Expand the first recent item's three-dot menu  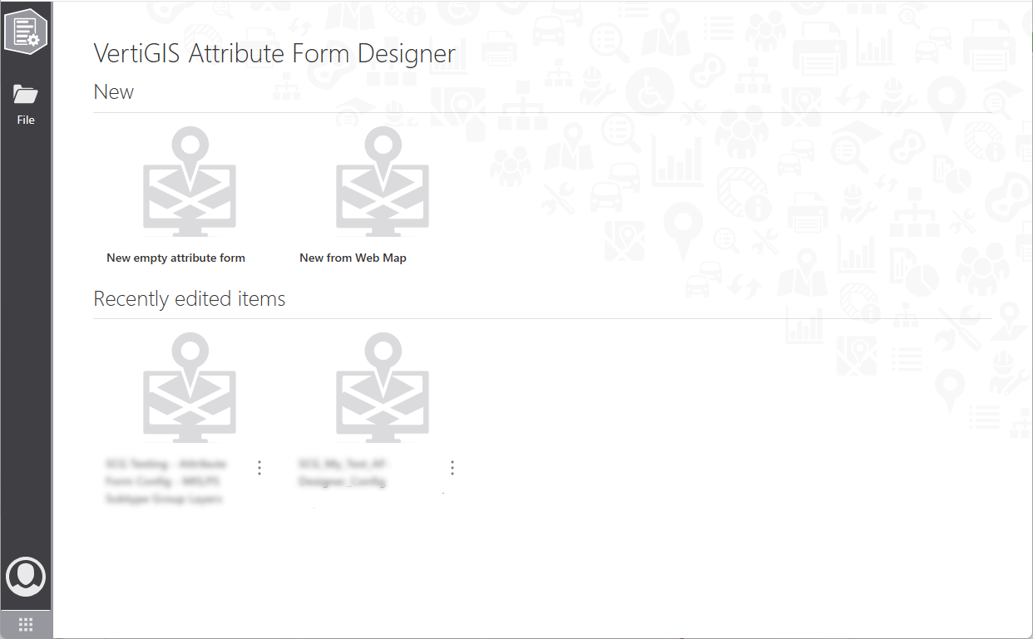pyautogui.click(x=259, y=468)
